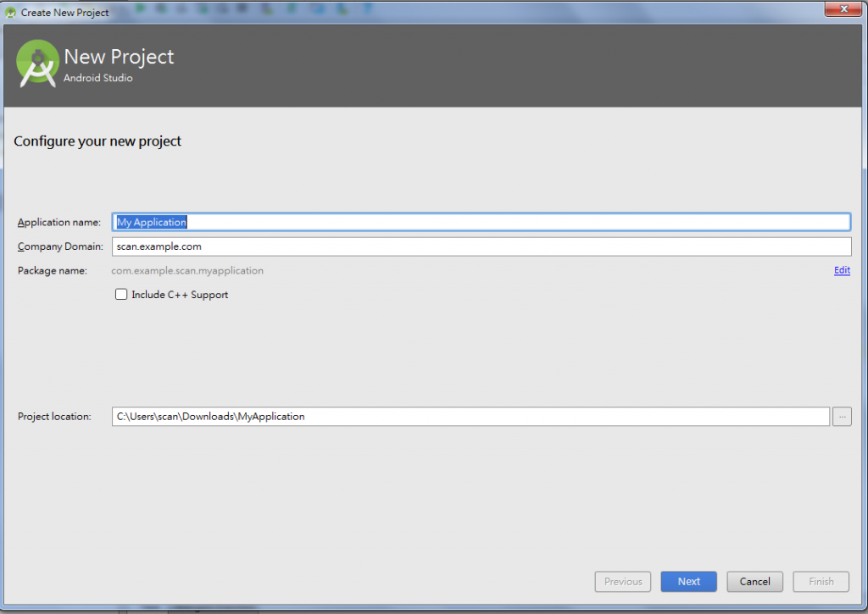
Task: Enable the Include C++ Support checkbox
Action: tap(121, 294)
